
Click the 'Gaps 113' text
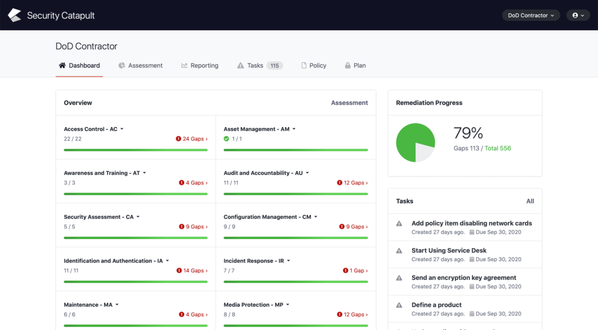(466, 149)
